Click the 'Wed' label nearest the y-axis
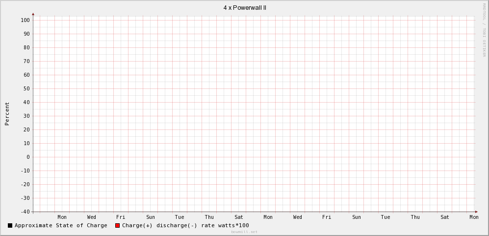The height and width of the screenshot is (236, 489). 91,217
